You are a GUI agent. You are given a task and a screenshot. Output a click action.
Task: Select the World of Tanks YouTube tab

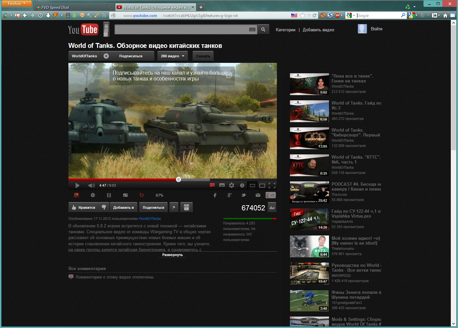(x=156, y=7)
